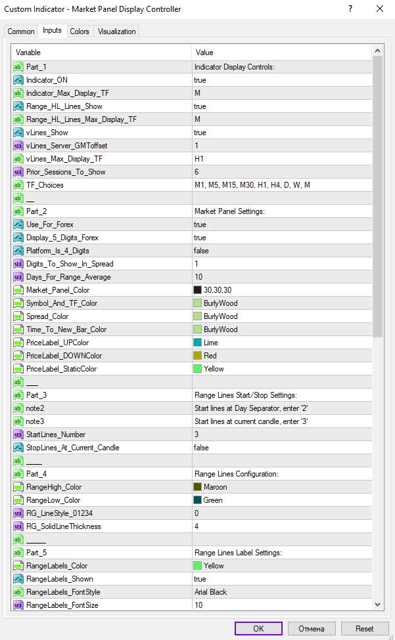The image size is (395, 640).
Task: Click the integer icon beside Digits_To_Show_In_Spread
Action: (x=18, y=264)
